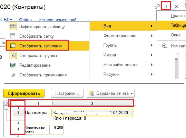
Task: Click the Параметры: label cell
Action: tap(37, 113)
